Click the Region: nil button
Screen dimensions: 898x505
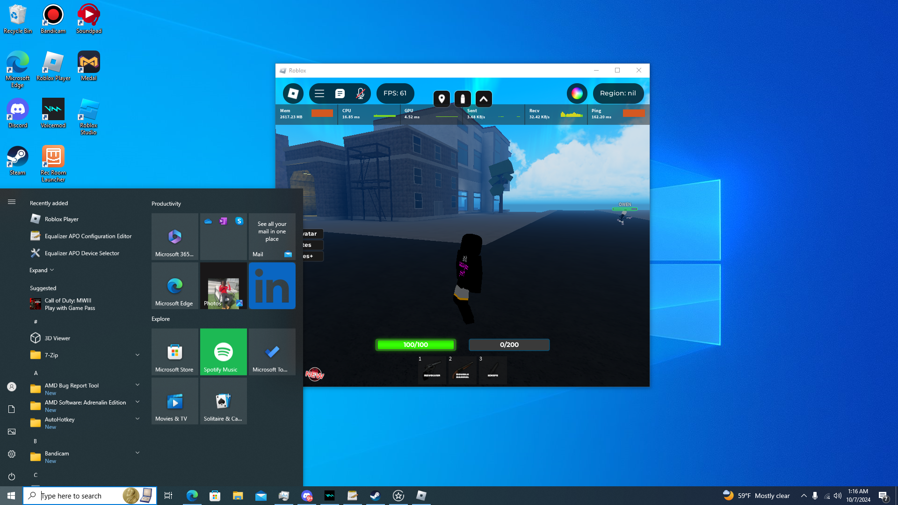618,94
